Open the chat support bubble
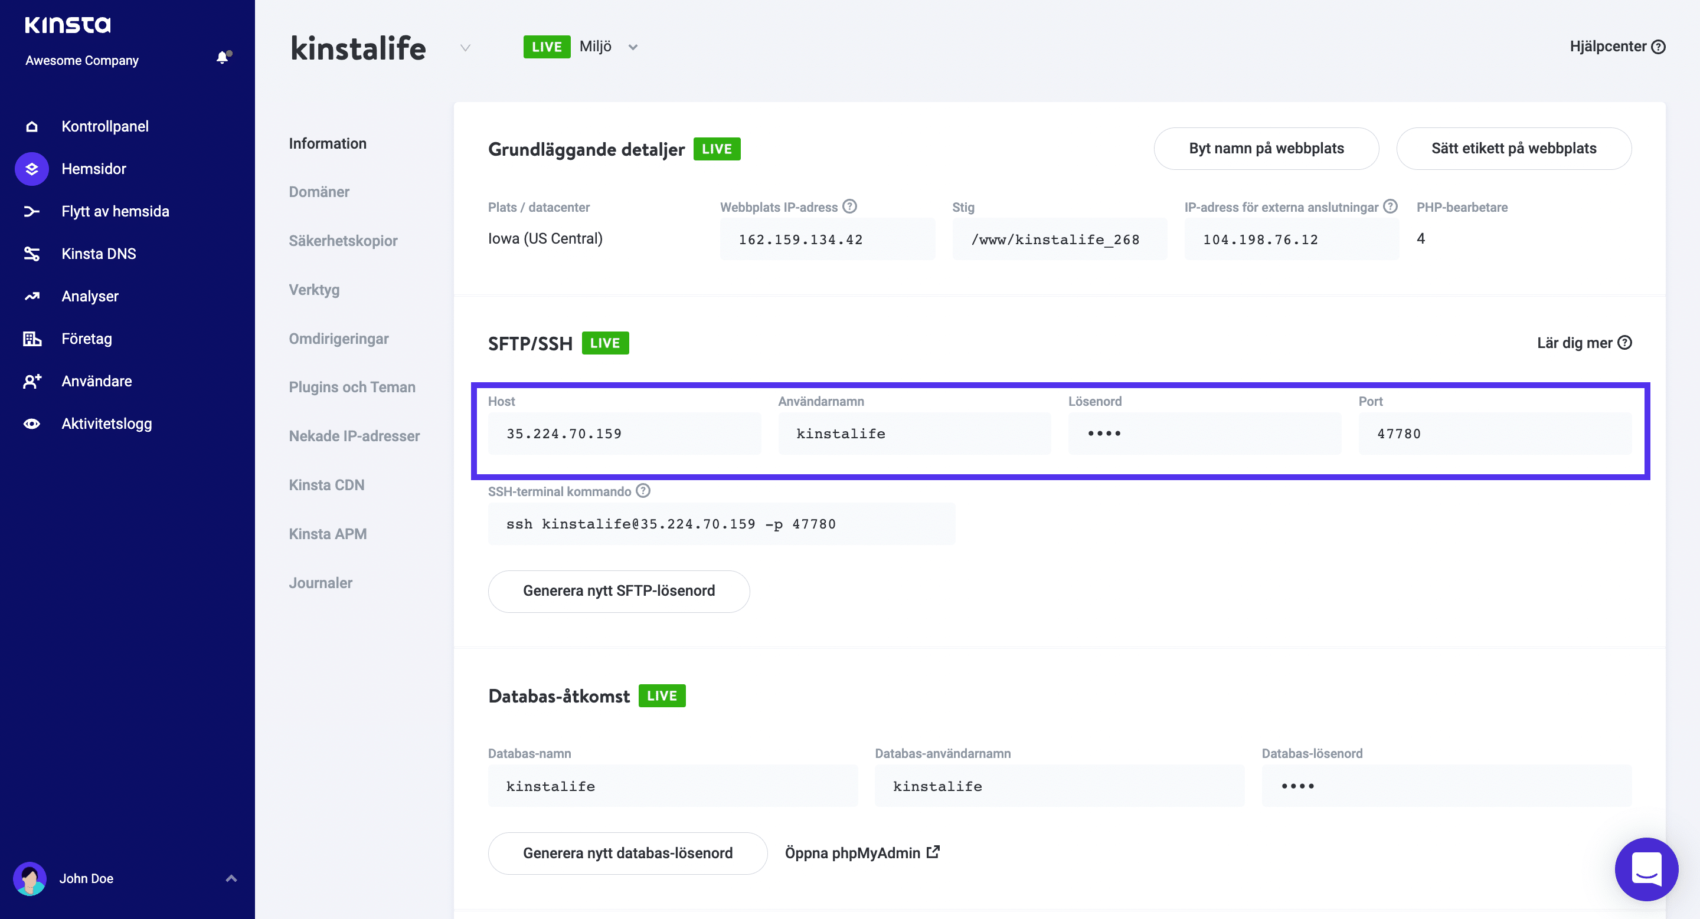1700x919 pixels. [1646, 869]
